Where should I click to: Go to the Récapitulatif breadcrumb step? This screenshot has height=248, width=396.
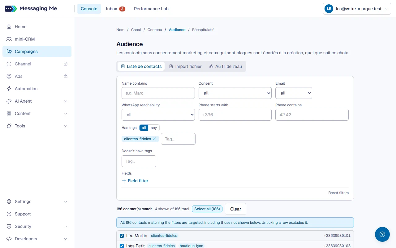tap(203, 30)
